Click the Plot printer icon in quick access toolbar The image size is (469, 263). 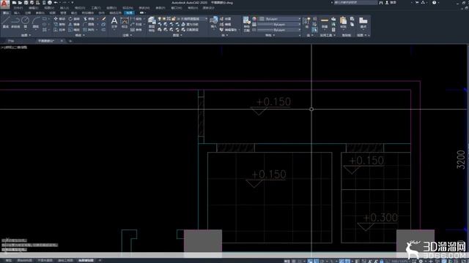point(50,3)
